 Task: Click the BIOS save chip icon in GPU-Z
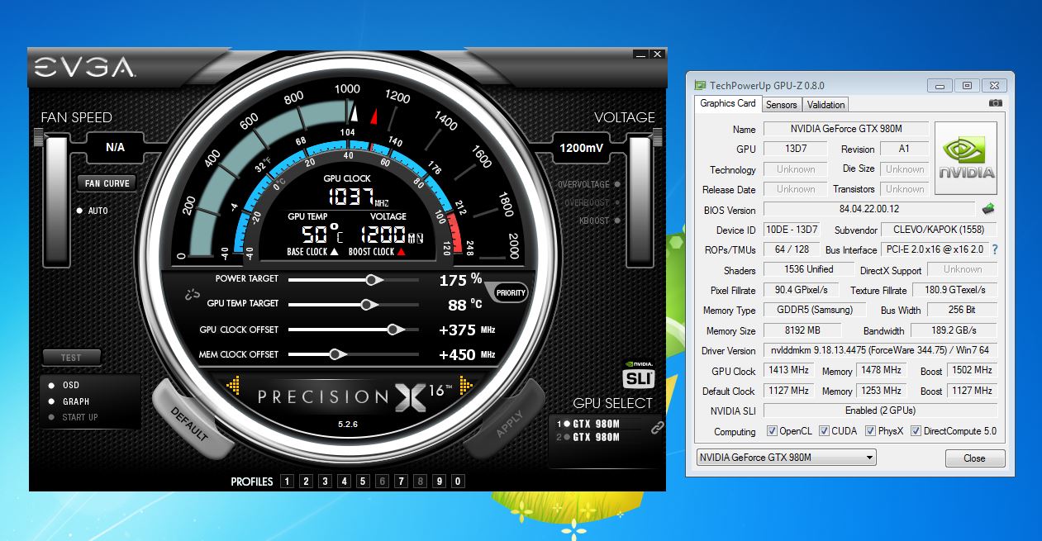(x=987, y=209)
